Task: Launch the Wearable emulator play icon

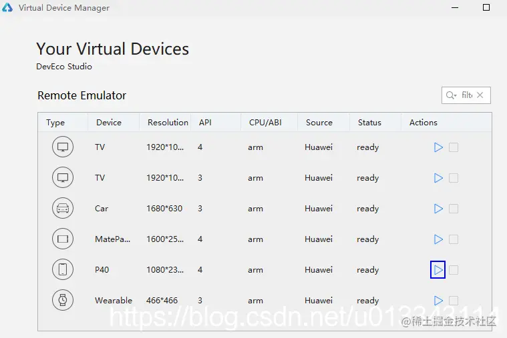Action: tap(438, 301)
